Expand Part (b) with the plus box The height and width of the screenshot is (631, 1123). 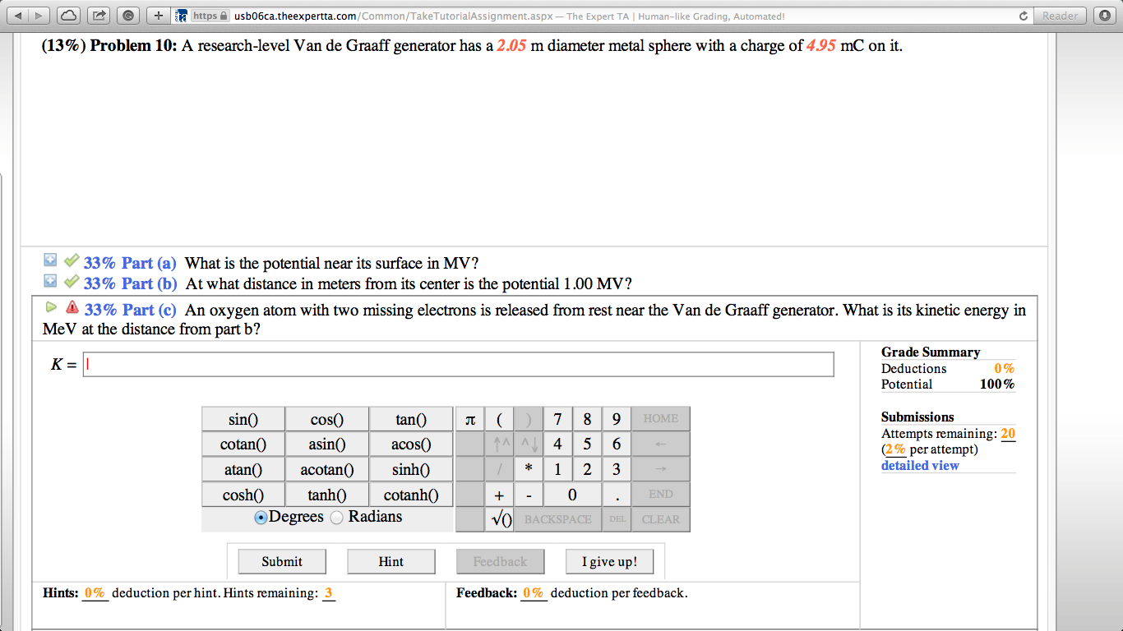point(50,281)
